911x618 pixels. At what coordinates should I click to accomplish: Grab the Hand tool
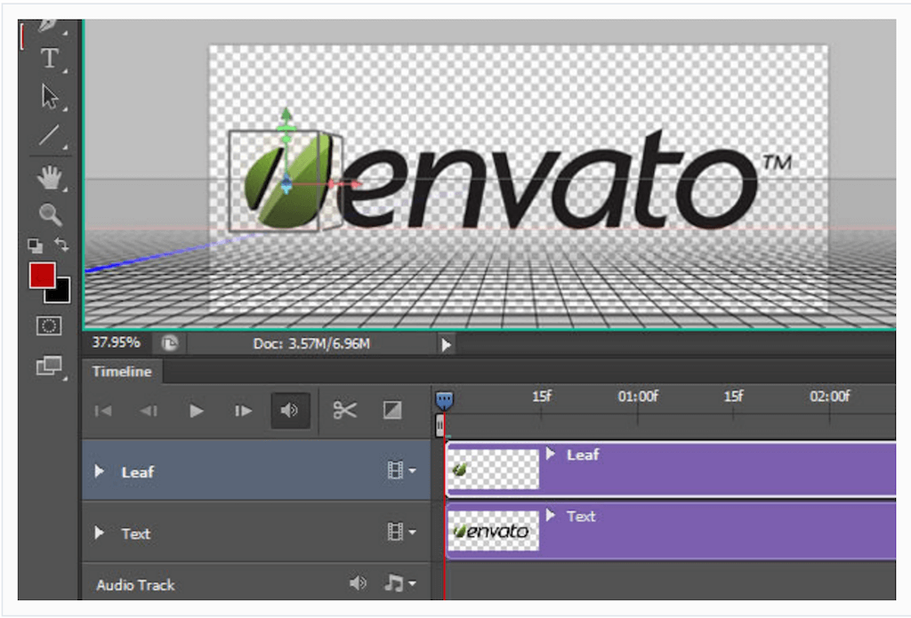coord(49,177)
